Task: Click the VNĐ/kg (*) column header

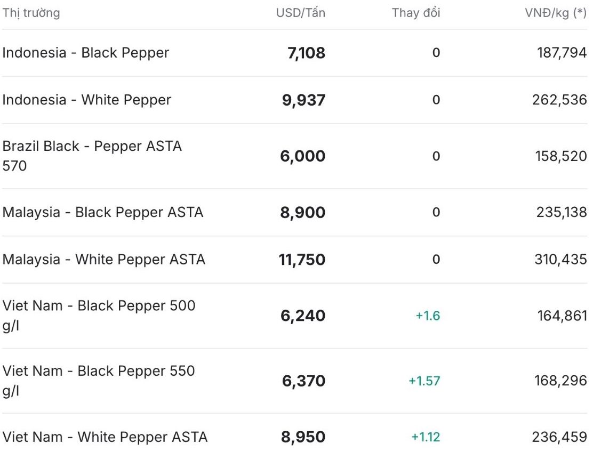Action: (556, 13)
